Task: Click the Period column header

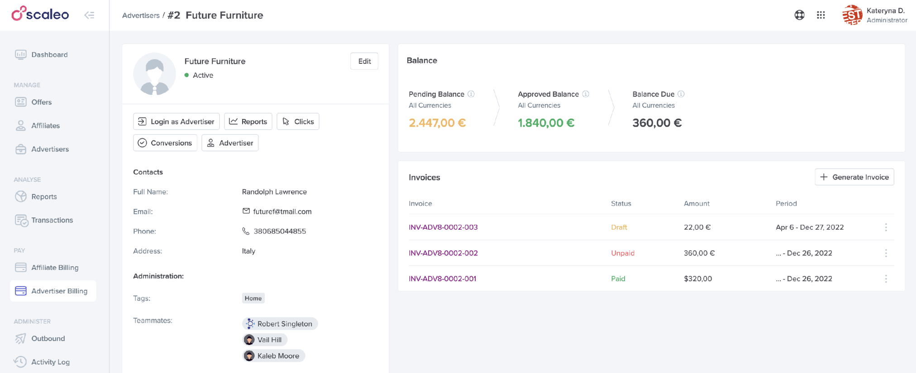Action: click(786, 203)
